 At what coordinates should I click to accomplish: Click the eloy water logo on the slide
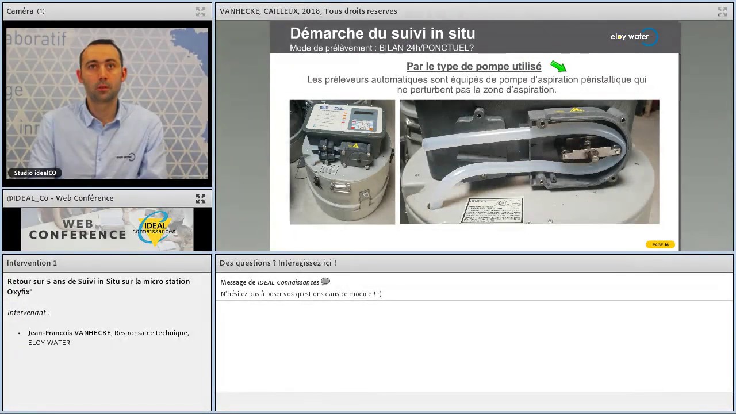[634, 36]
